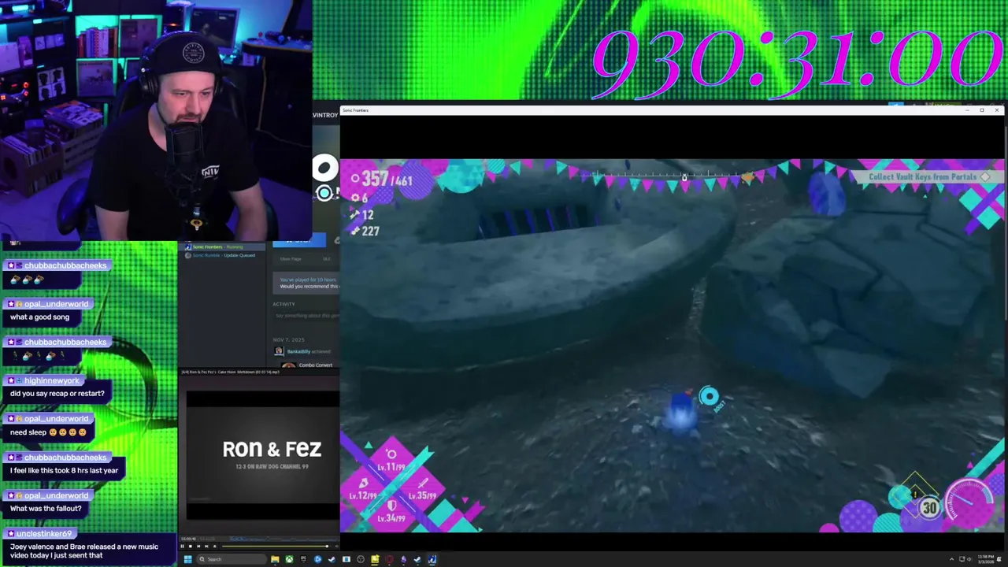This screenshot has width=1008, height=567.
Task: Click the "need sleep" chat message
Action: (x=49, y=432)
